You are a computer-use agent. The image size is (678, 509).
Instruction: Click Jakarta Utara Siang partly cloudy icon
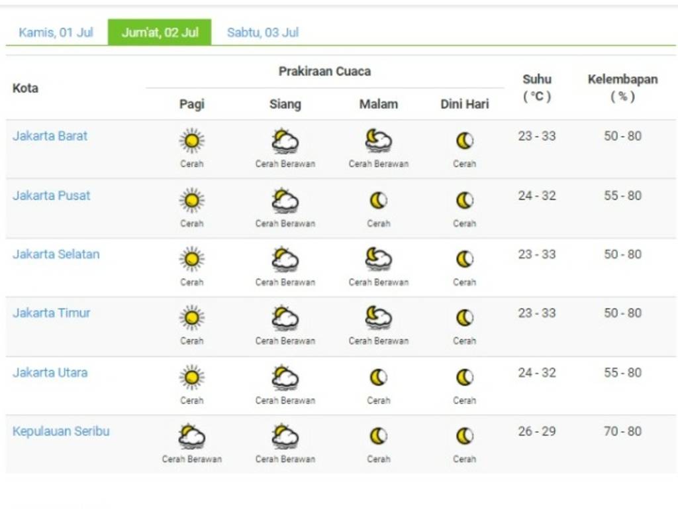pos(285,377)
